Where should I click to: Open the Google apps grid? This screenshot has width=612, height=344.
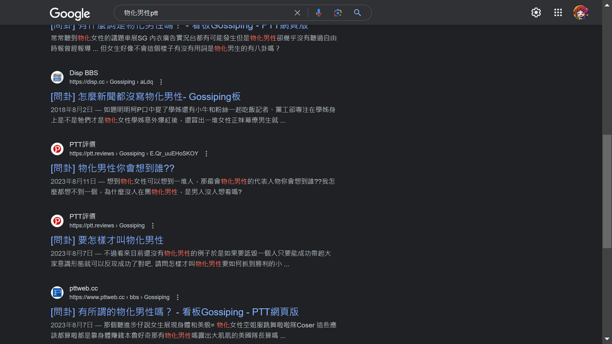[x=558, y=13]
